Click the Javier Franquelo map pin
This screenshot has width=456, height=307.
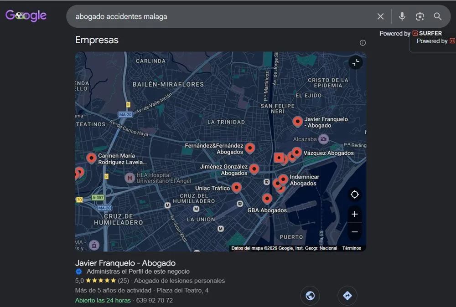tap(297, 122)
